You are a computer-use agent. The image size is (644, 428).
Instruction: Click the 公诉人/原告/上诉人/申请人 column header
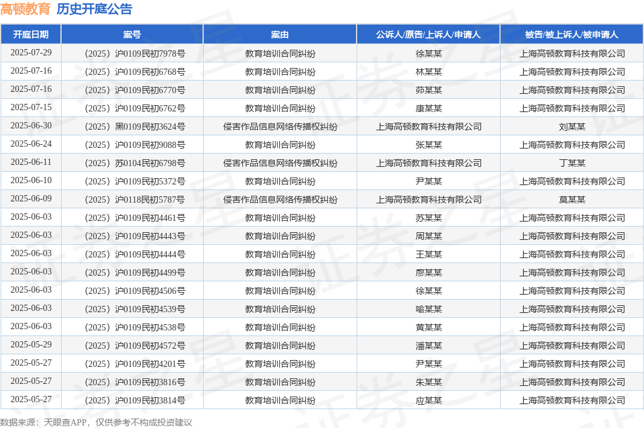pyautogui.click(x=428, y=35)
